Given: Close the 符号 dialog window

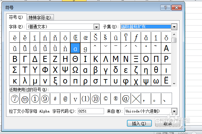Looking at the screenshot, I should coord(176,8).
